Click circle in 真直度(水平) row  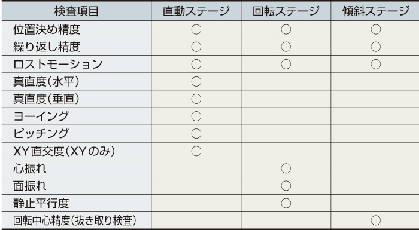point(196,81)
